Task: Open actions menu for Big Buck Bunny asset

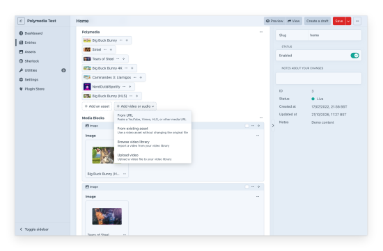Action: click(121, 40)
